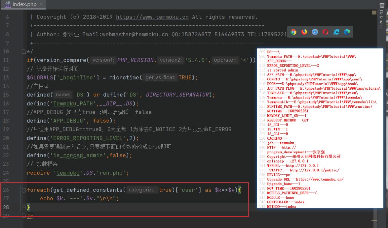This screenshot has height=228, width=388.
Task: Click gutter line number 18
Action: [6, 121]
